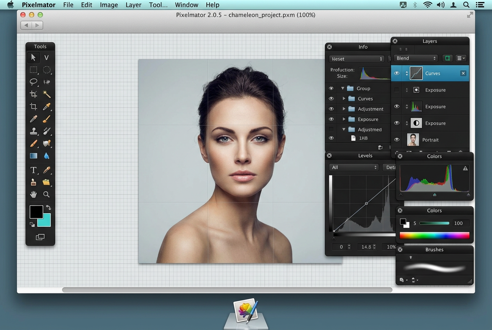Hide the Portrait layer

click(x=397, y=140)
